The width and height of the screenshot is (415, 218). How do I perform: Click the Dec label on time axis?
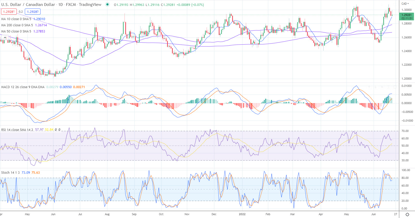pos(214,214)
